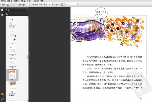The width and height of the screenshot is (152, 102).
Task: Expand the zoom percentage dropdown arrow
Action: [53, 5]
